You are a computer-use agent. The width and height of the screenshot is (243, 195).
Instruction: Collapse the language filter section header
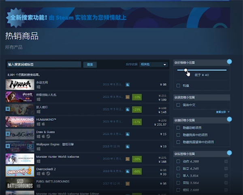pyautogui.click(x=202, y=98)
